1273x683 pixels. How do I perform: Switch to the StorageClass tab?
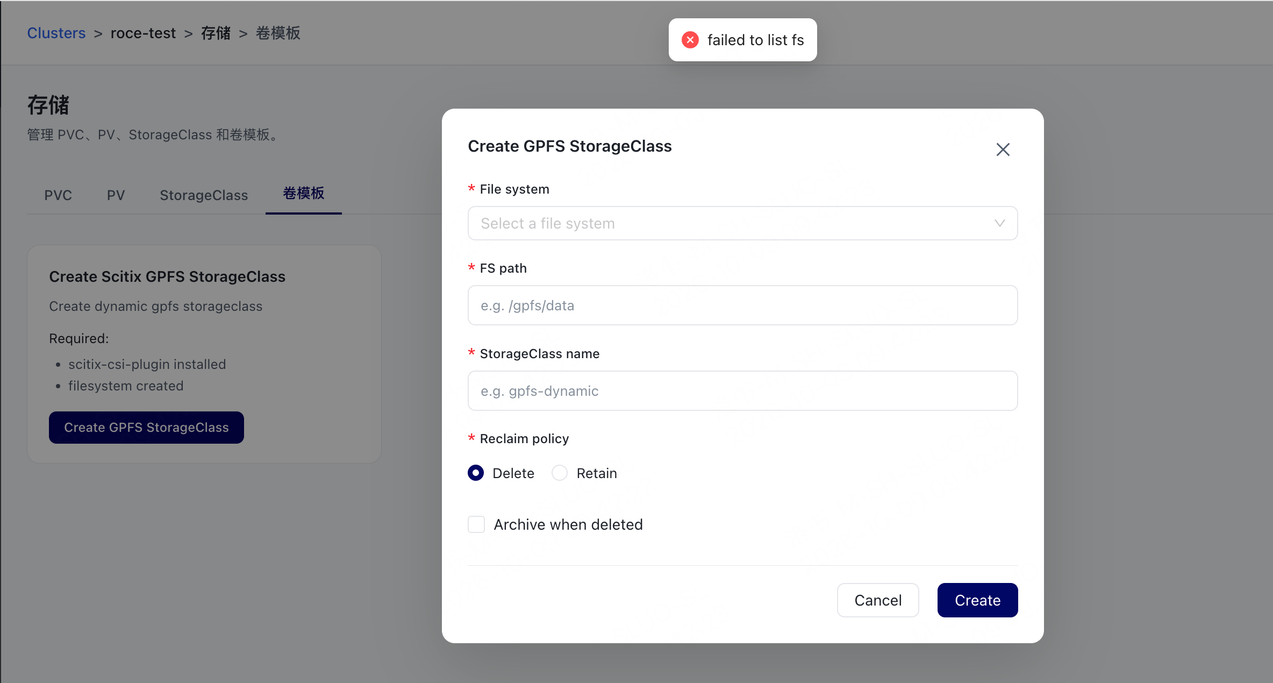click(204, 195)
